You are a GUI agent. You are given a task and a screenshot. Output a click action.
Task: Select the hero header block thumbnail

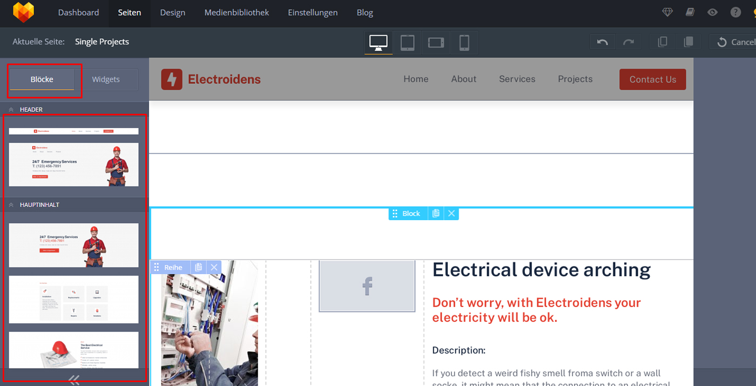[73, 164]
